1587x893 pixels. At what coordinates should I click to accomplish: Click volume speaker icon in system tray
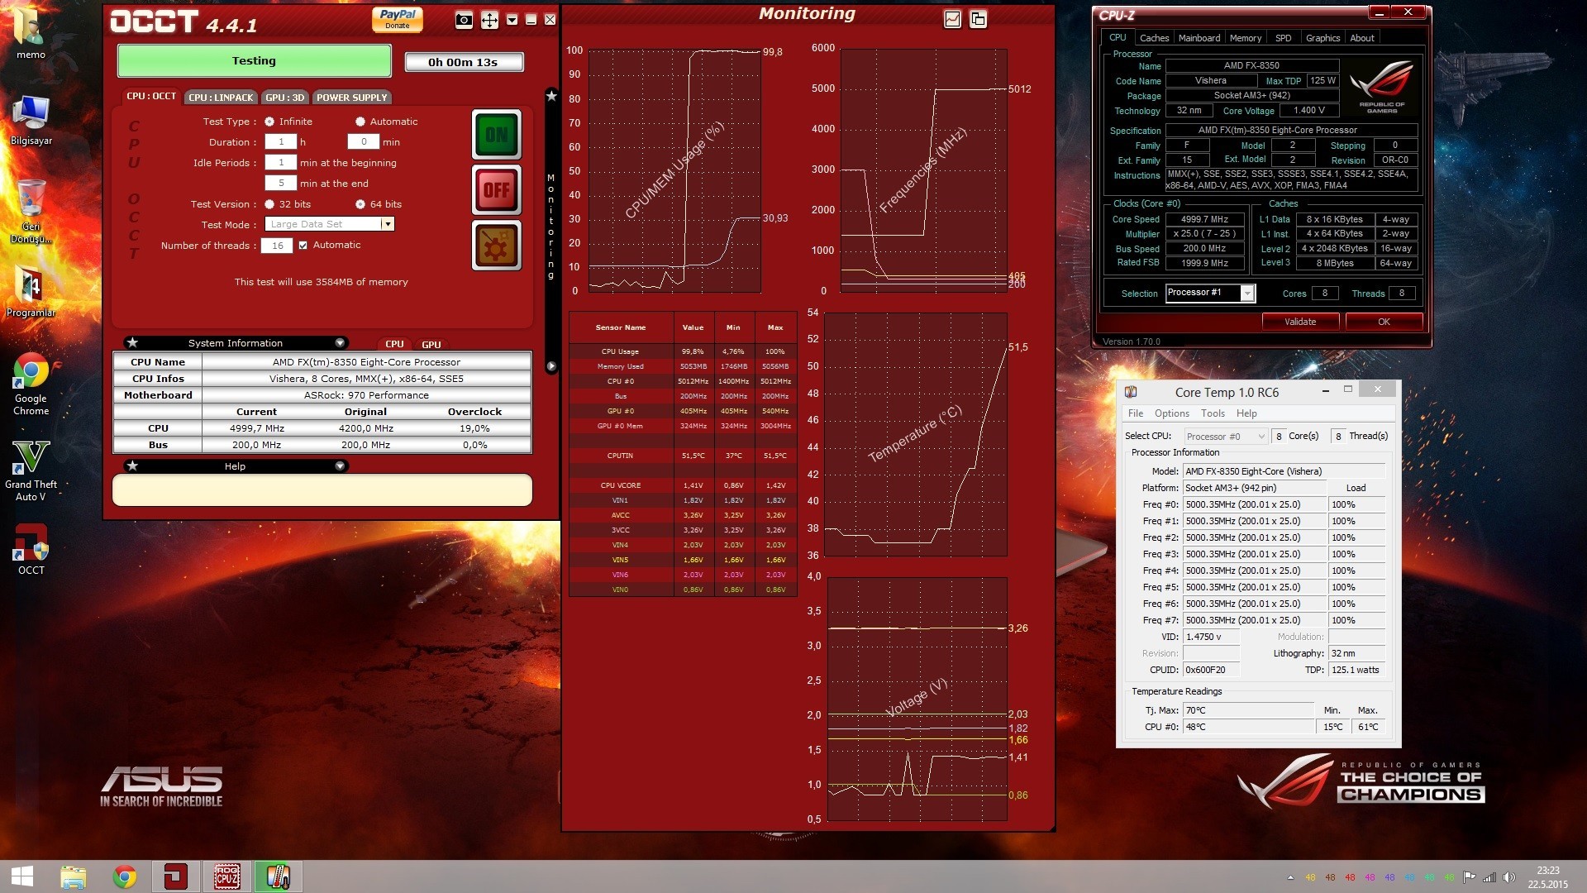click(1508, 877)
